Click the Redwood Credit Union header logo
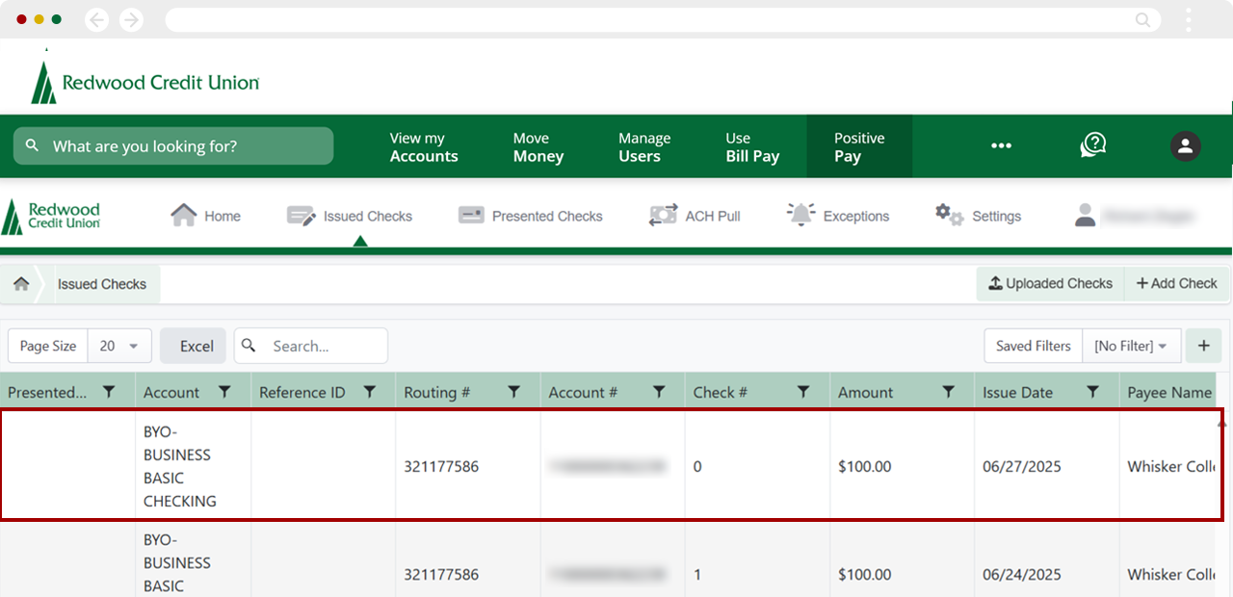This screenshot has height=597, width=1233. click(x=144, y=82)
